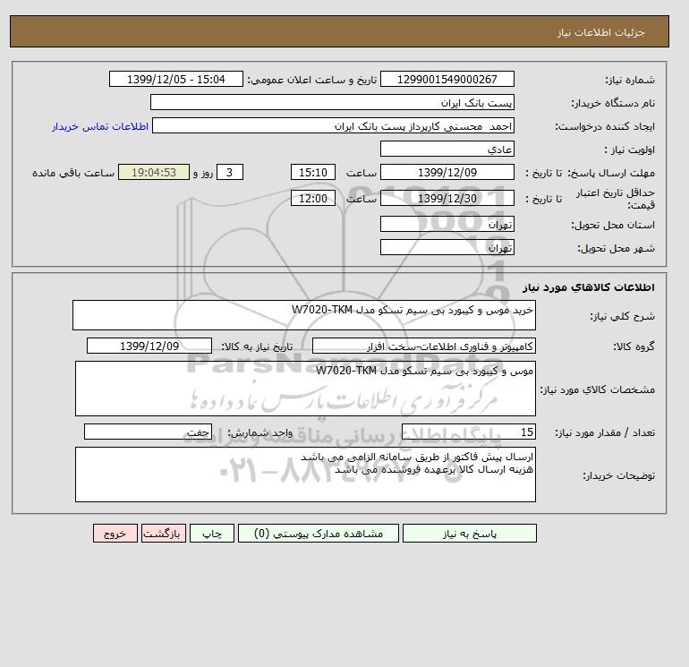Click the delivery province field تهران
The image size is (689, 667).
coord(447,224)
